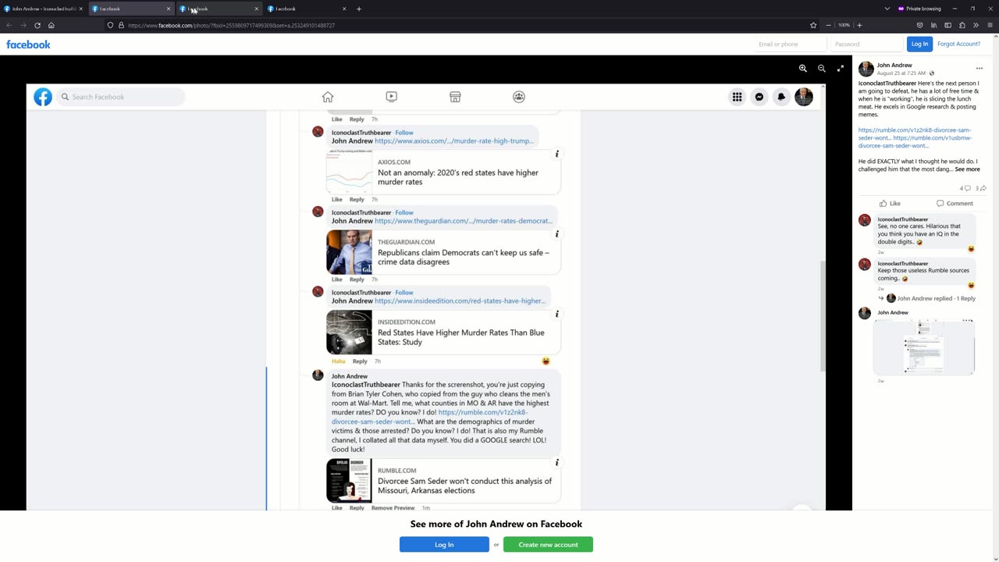Open the post's three-dot options menu

point(979,69)
